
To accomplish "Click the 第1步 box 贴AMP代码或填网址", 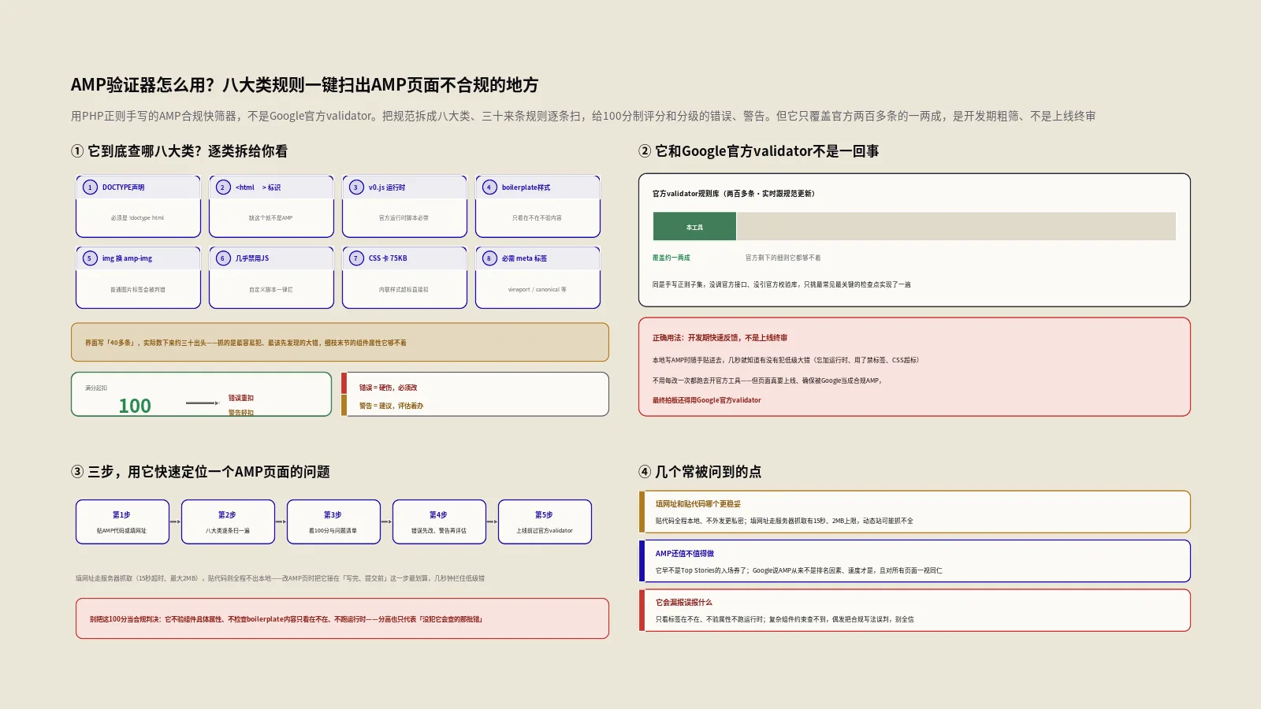I will coord(122,522).
